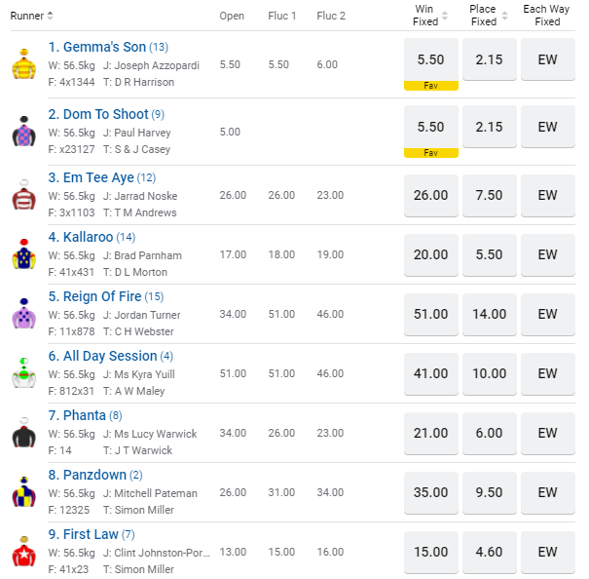Click Dom To Shoot jockey silks icon
This screenshot has width=589, height=579.
[x=23, y=132]
